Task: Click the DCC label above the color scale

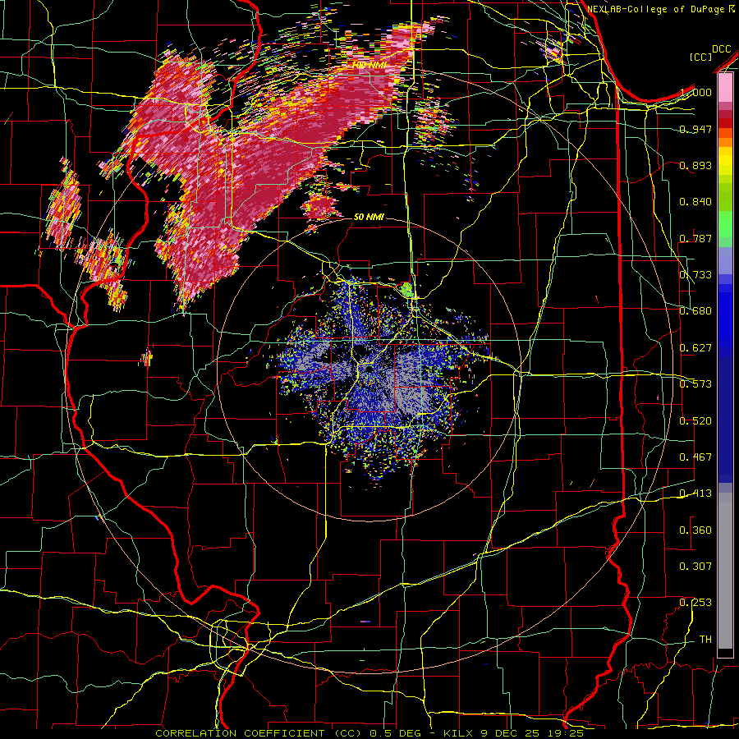Action: (721, 49)
